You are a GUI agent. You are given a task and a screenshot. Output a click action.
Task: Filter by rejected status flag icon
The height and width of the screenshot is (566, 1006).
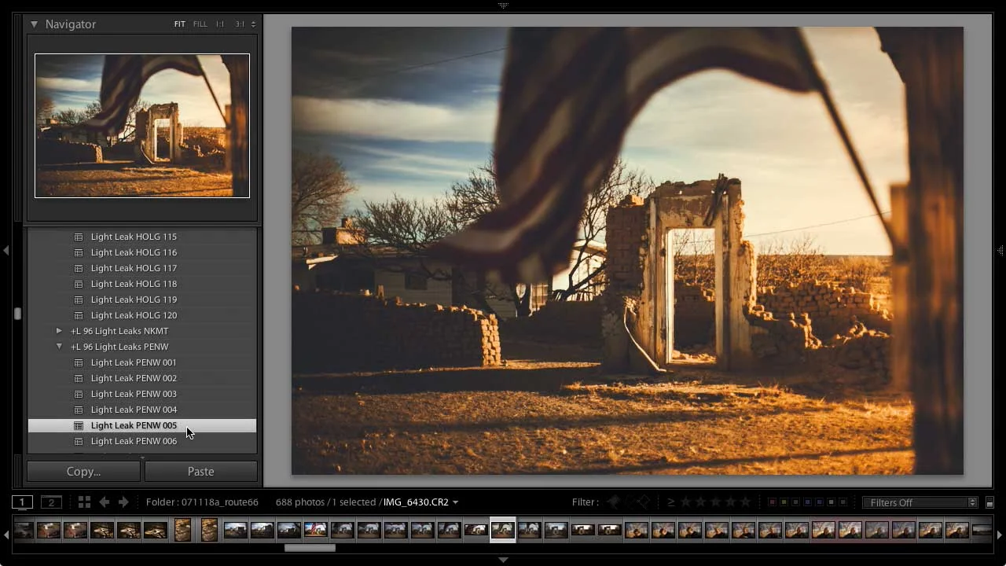(644, 502)
